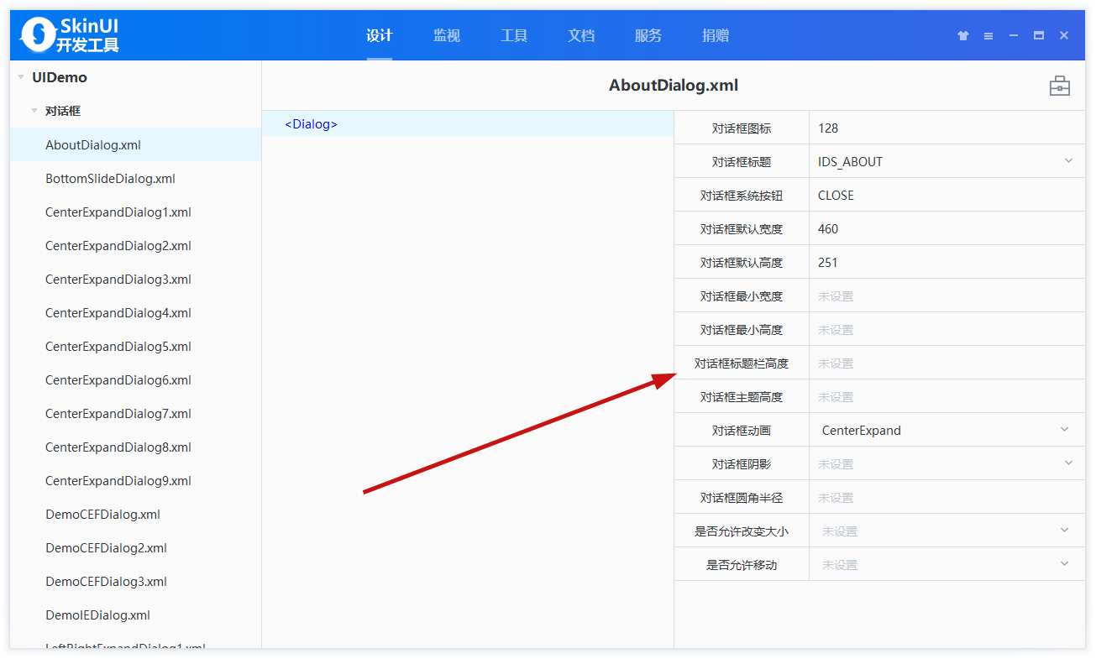Open DemoCEFDialog3.xml
The width and height of the screenshot is (1096, 659).
coord(136,581)
